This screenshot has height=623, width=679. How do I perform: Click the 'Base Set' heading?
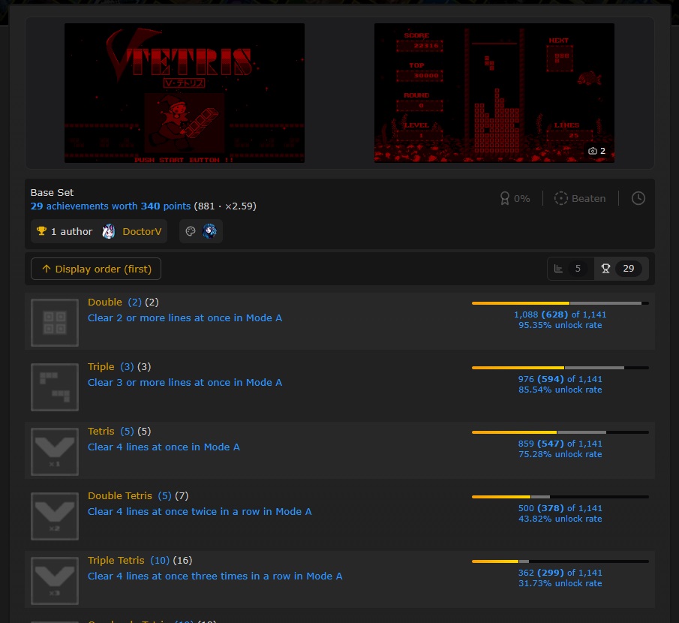tap(52, 192)
